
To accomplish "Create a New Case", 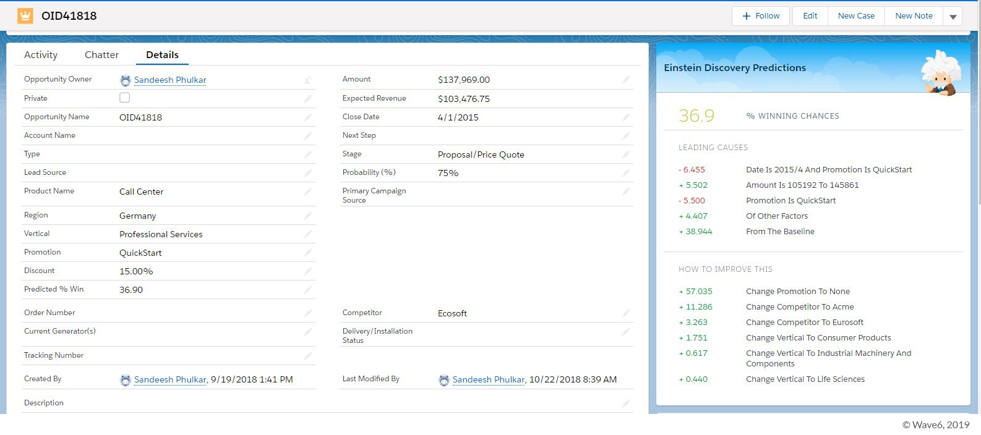I will (856, 16).
